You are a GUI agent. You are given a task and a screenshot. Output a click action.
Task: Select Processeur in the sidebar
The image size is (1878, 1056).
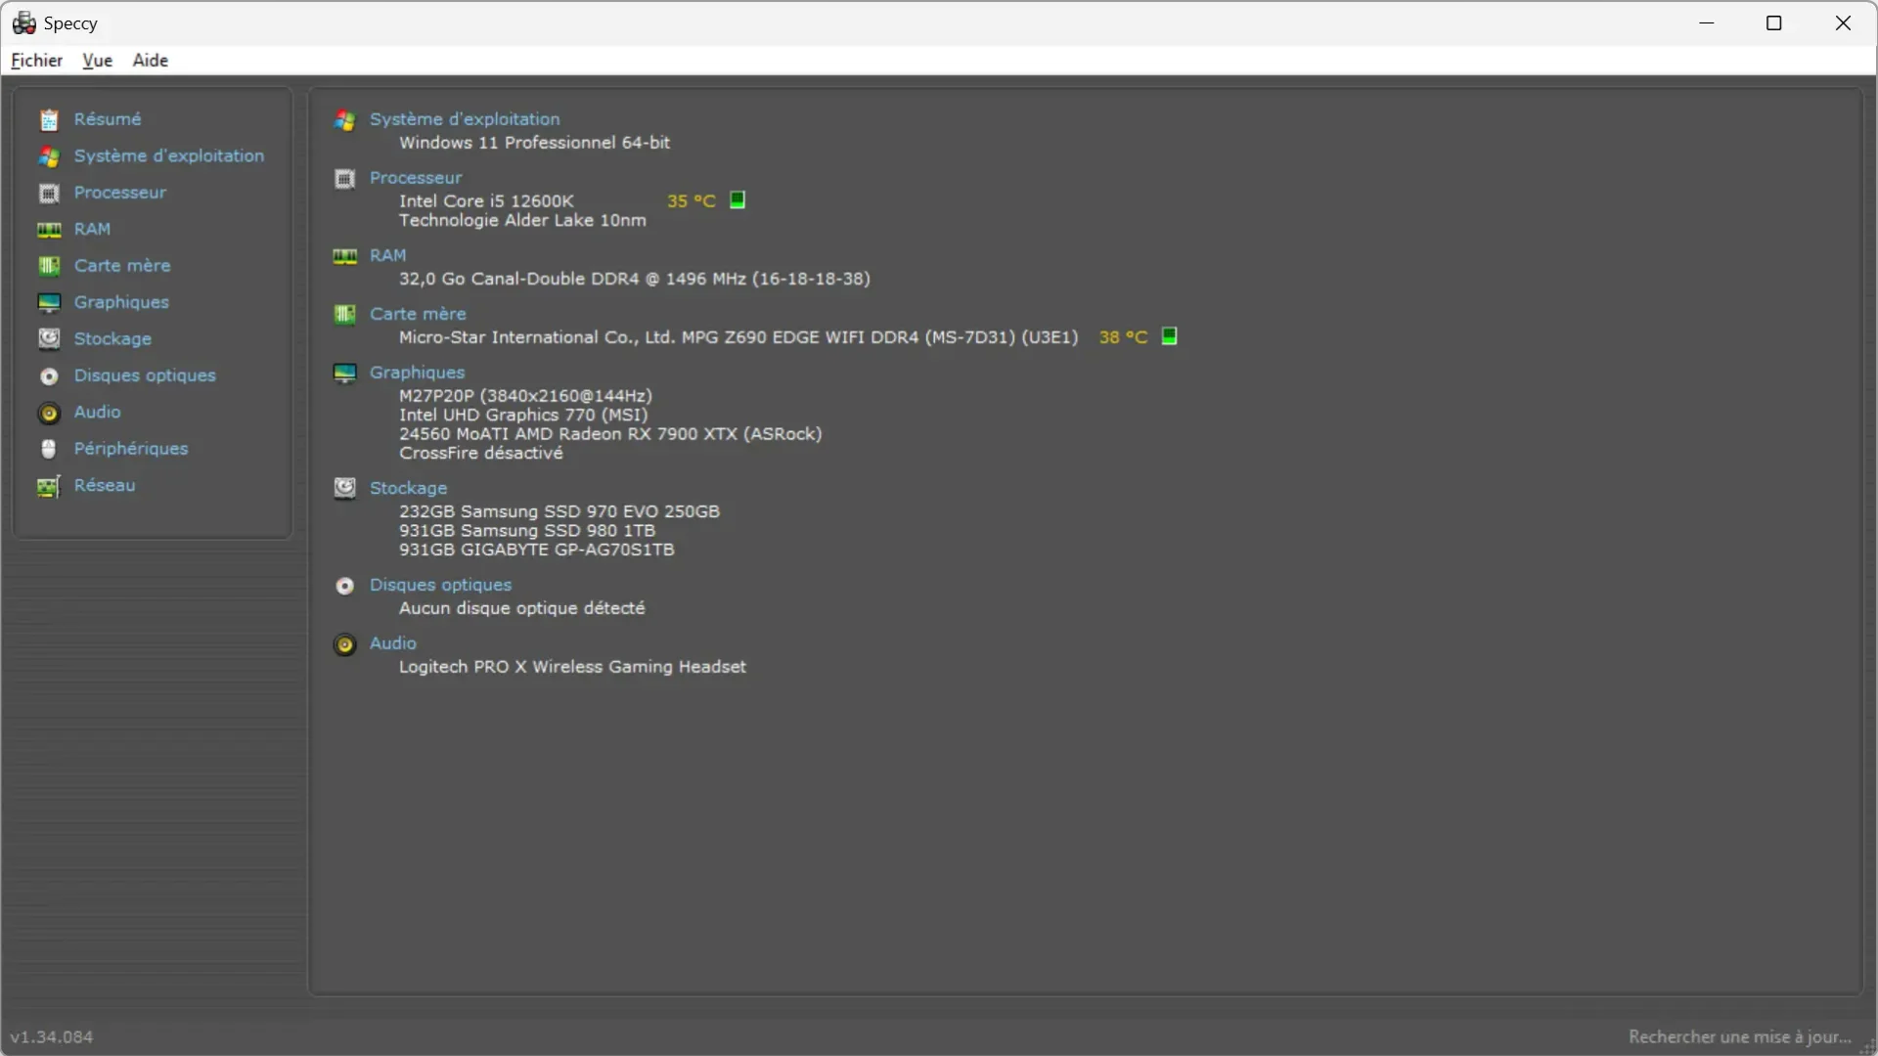tap(120, 193)
